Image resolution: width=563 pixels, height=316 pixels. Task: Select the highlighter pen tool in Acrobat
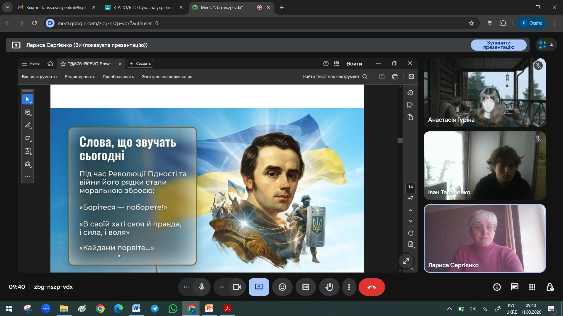click(x=28, y=125)
